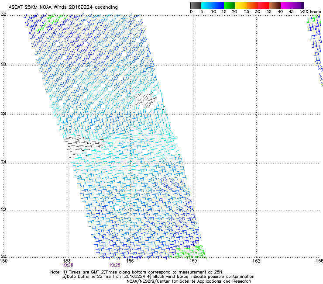Click the blue wind barbs strip at the right edge
Viewport: 323px width, 284px height.
pyautogui.click(x=316, y=49)
